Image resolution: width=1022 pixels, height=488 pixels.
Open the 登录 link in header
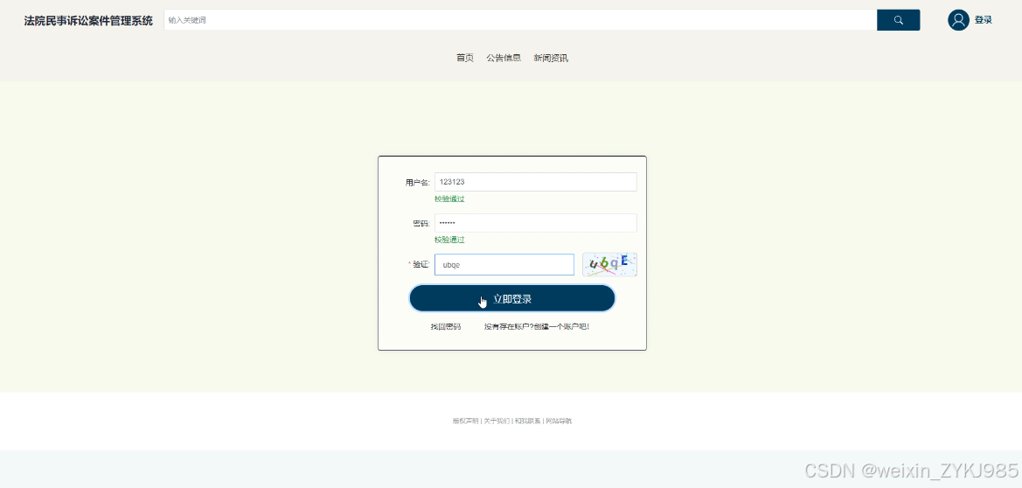coord(983,20)
